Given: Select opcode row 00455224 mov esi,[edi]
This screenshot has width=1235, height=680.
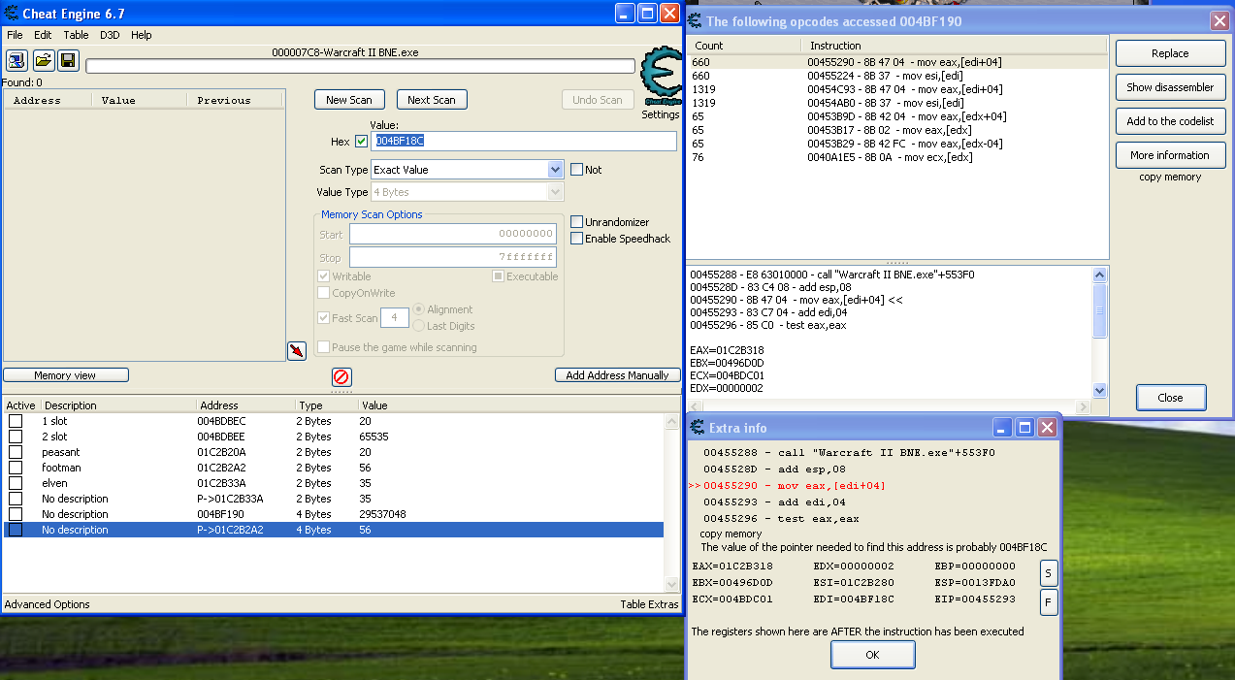Looking at the screenshot, I should [x=897, y=76].
